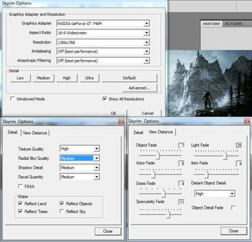Adjust the Light Fade slider
This screenshot has width=252, height=242.
[225, 156]
